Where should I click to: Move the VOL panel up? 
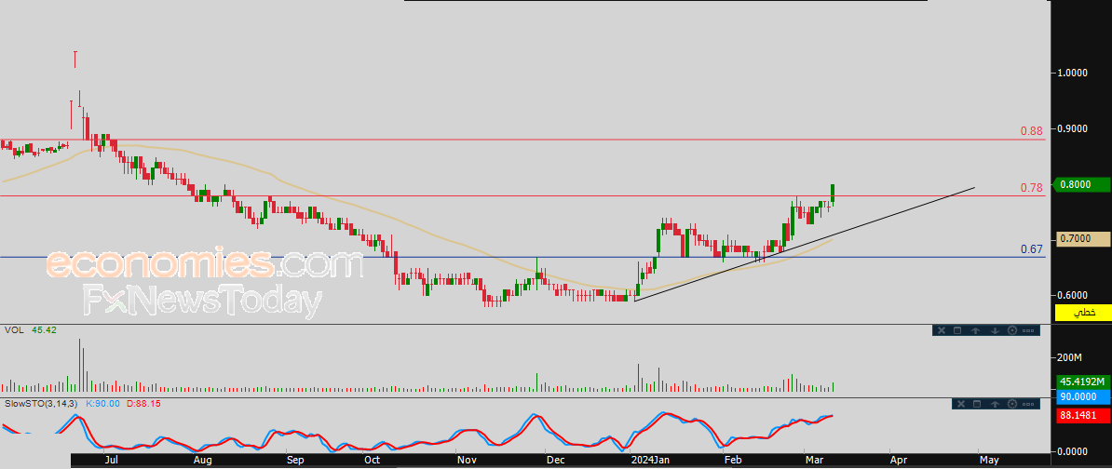[x=976, y=331]
